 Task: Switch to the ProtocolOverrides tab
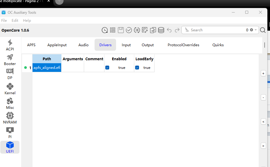coord(183,45)
